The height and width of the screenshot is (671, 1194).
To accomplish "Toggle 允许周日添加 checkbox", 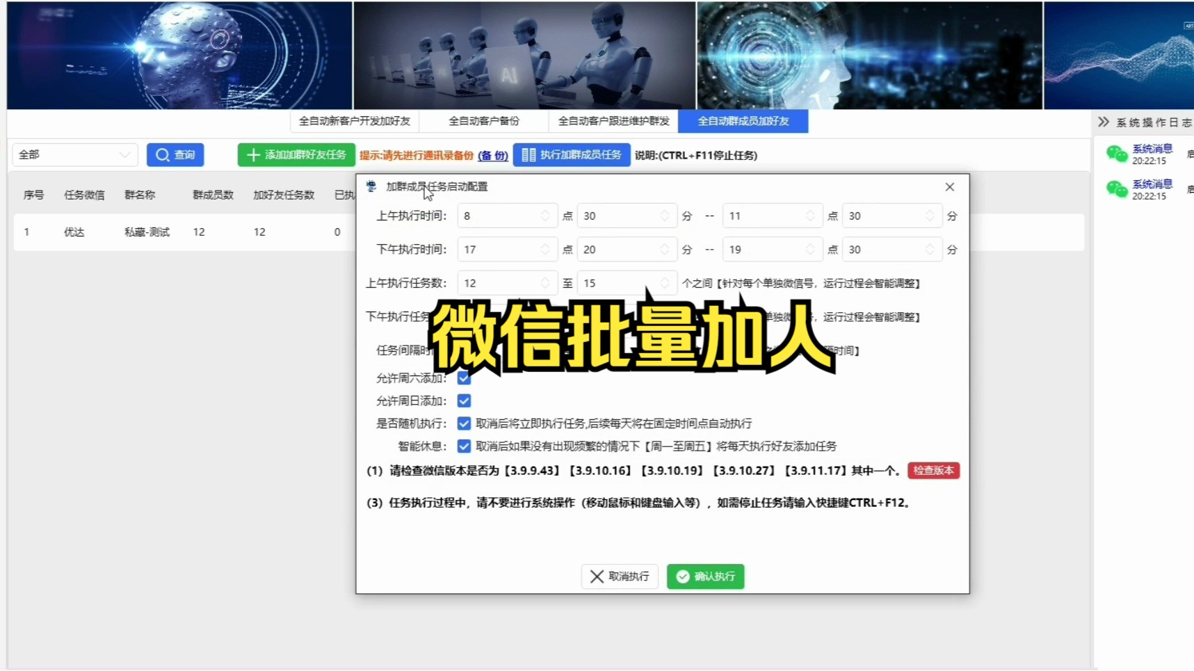I will tap(464, 401).
